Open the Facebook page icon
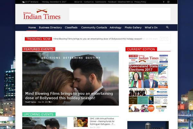 [x=164, y=2]
